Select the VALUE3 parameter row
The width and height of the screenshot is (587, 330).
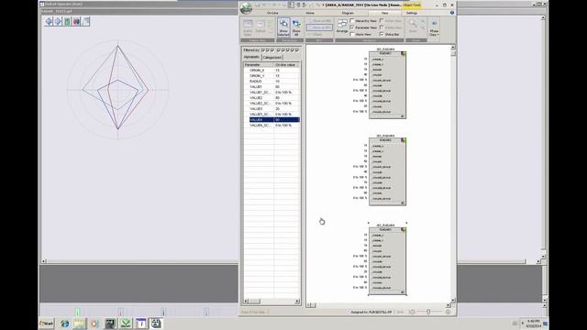point(271,108)
